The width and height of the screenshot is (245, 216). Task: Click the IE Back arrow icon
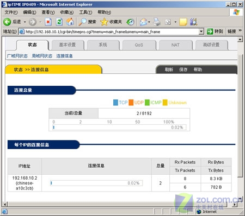[x=7, y=22]
